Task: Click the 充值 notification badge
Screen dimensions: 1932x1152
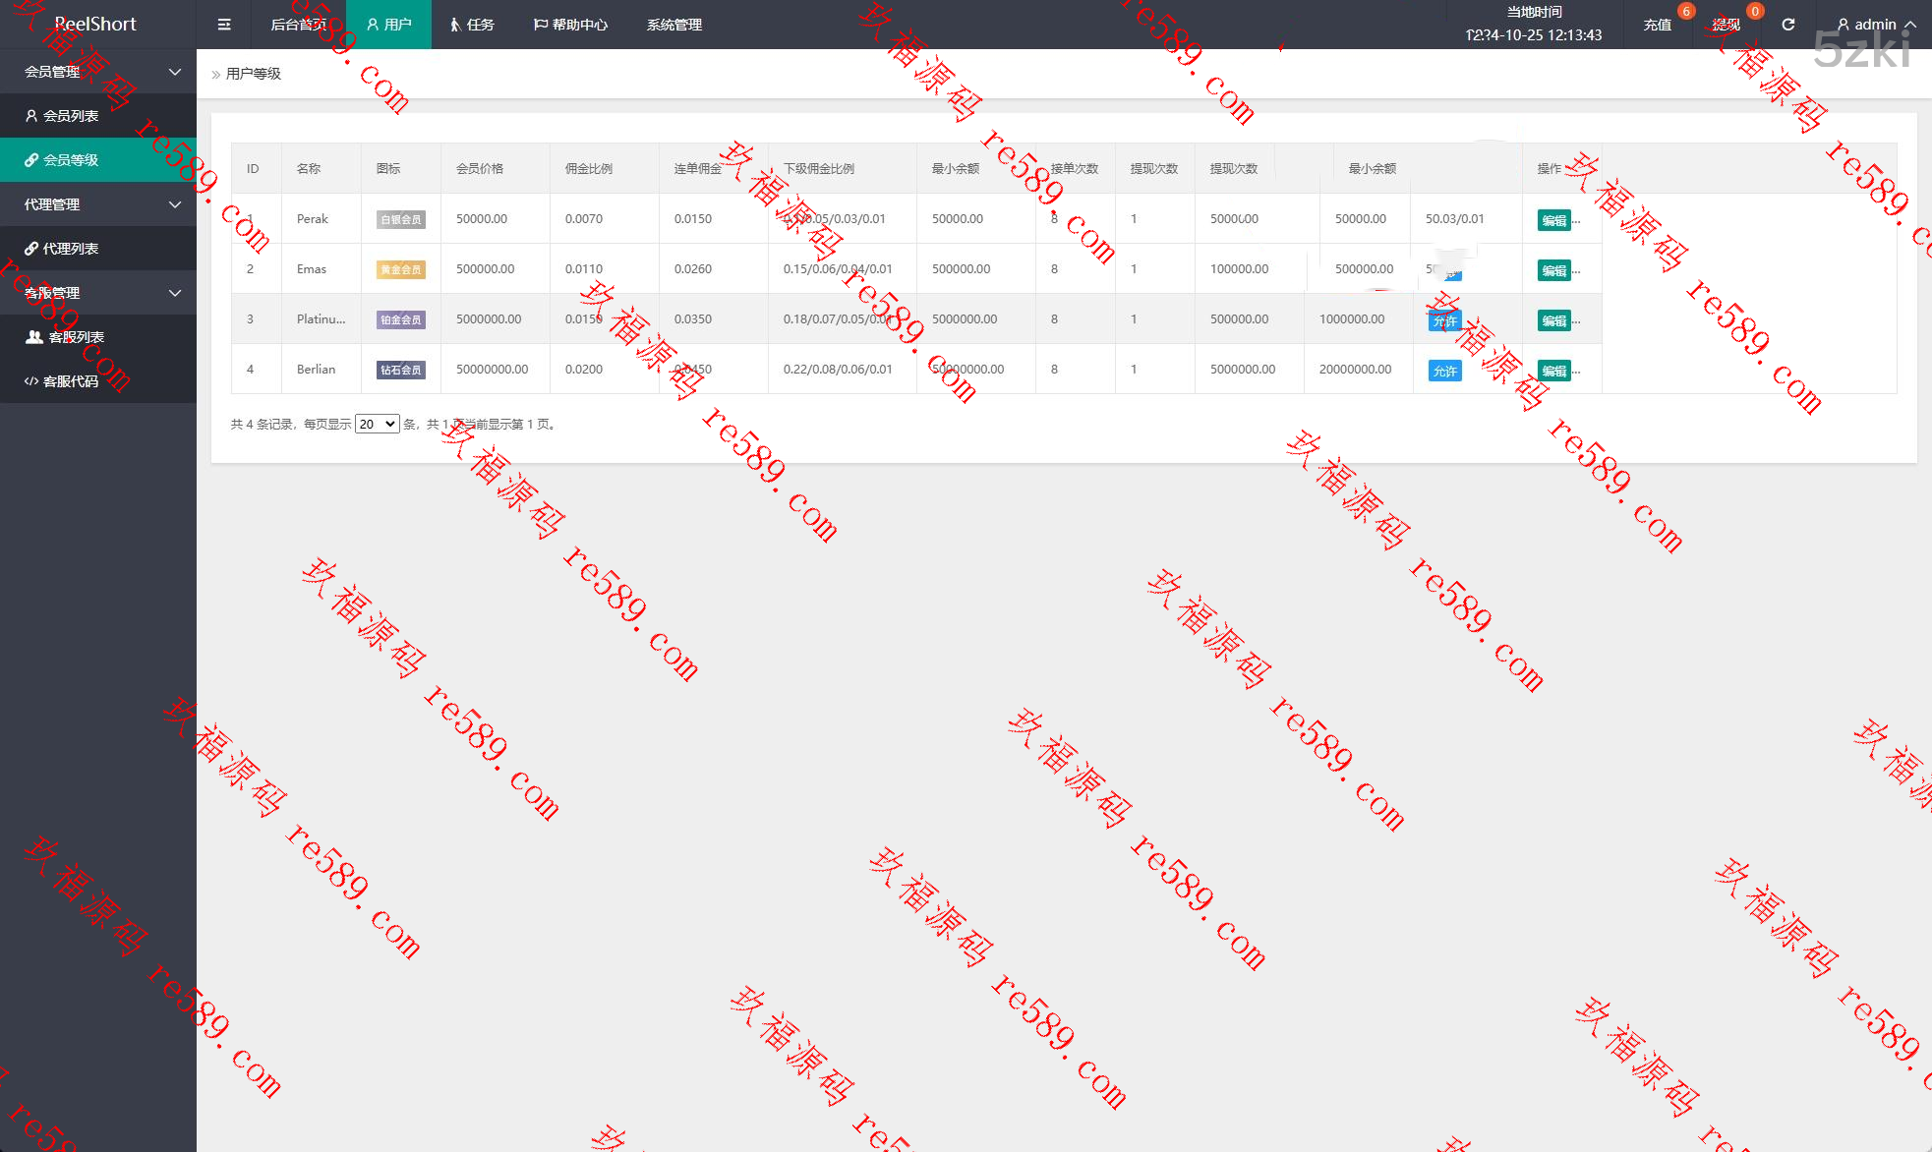Action: (1685, 12)
